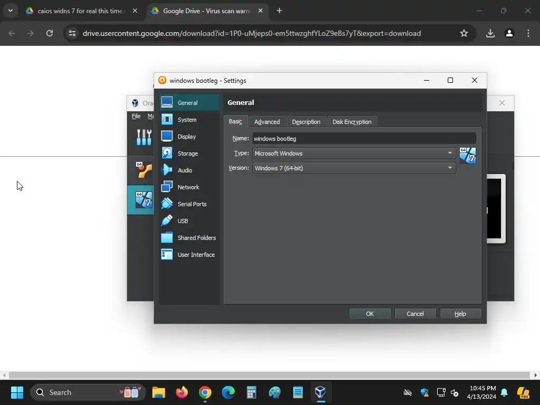The image size is (540, 405).
Task: Open Notepad from the taskbar
Action: click(x=297, y=392)
